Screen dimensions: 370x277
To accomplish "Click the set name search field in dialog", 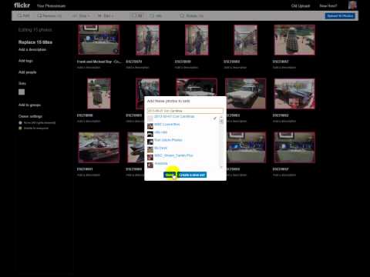I will [185, 111].
